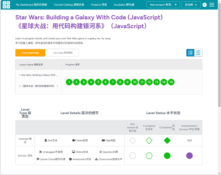Open level 10 bubble
221x175 pixels.
135,82
